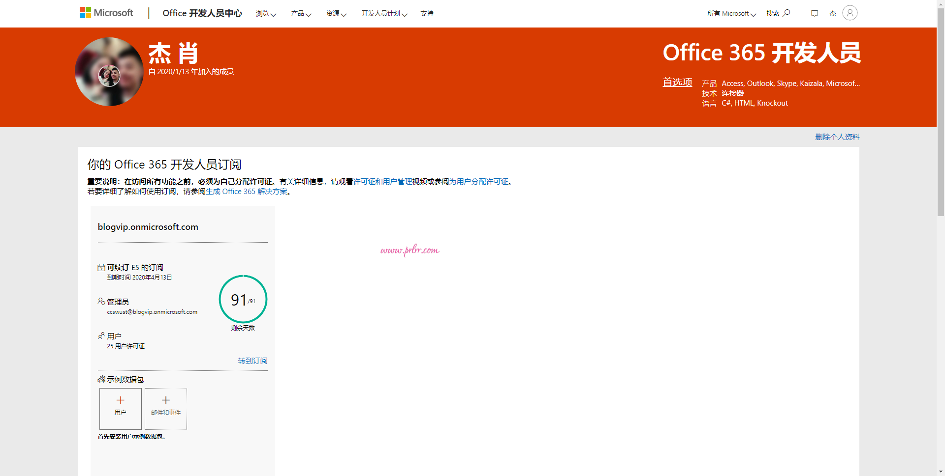Expand the 资源 navigation dropdown

[336, 14]
